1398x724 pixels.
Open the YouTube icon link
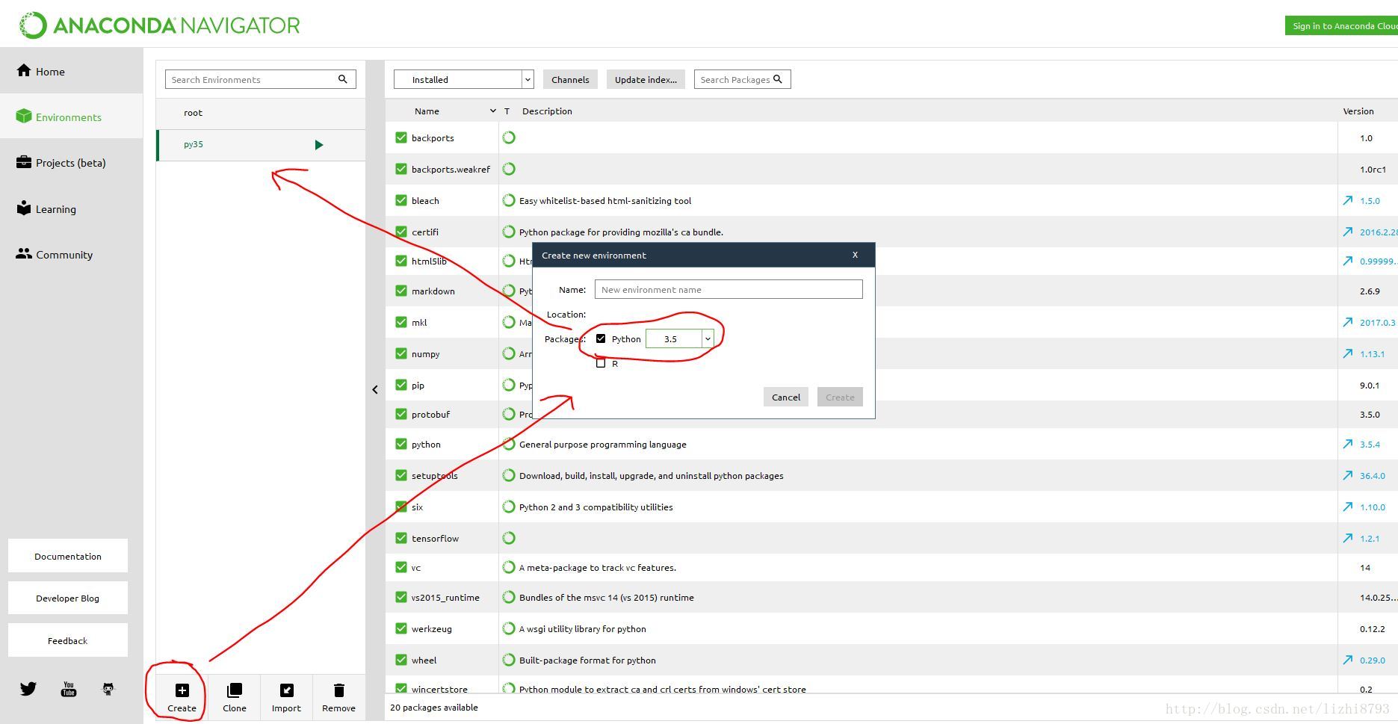[69, 689]
